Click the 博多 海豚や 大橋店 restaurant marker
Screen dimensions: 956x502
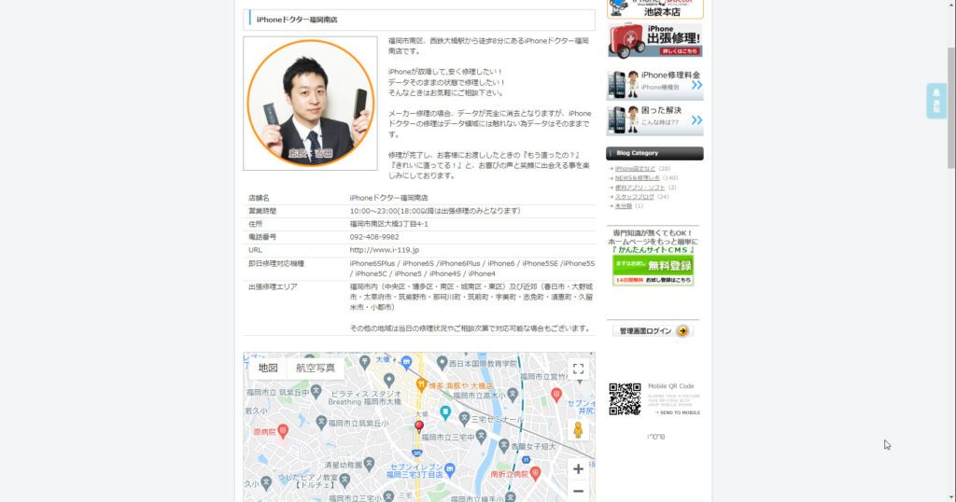coord(421,384)
